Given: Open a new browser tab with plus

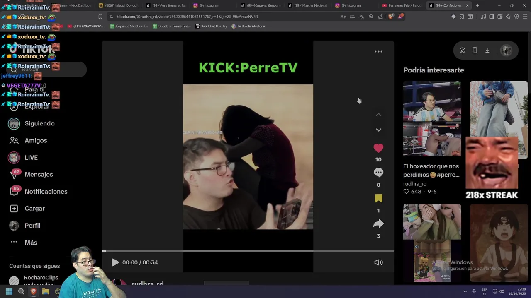Looking at the screenshot, I should 477,5.
